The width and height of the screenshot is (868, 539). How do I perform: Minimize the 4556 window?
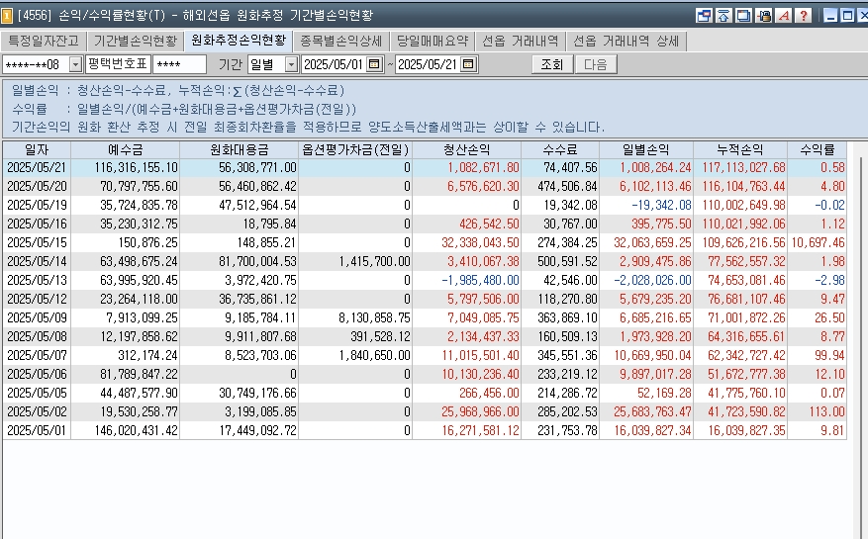click(x=829, y=16)
